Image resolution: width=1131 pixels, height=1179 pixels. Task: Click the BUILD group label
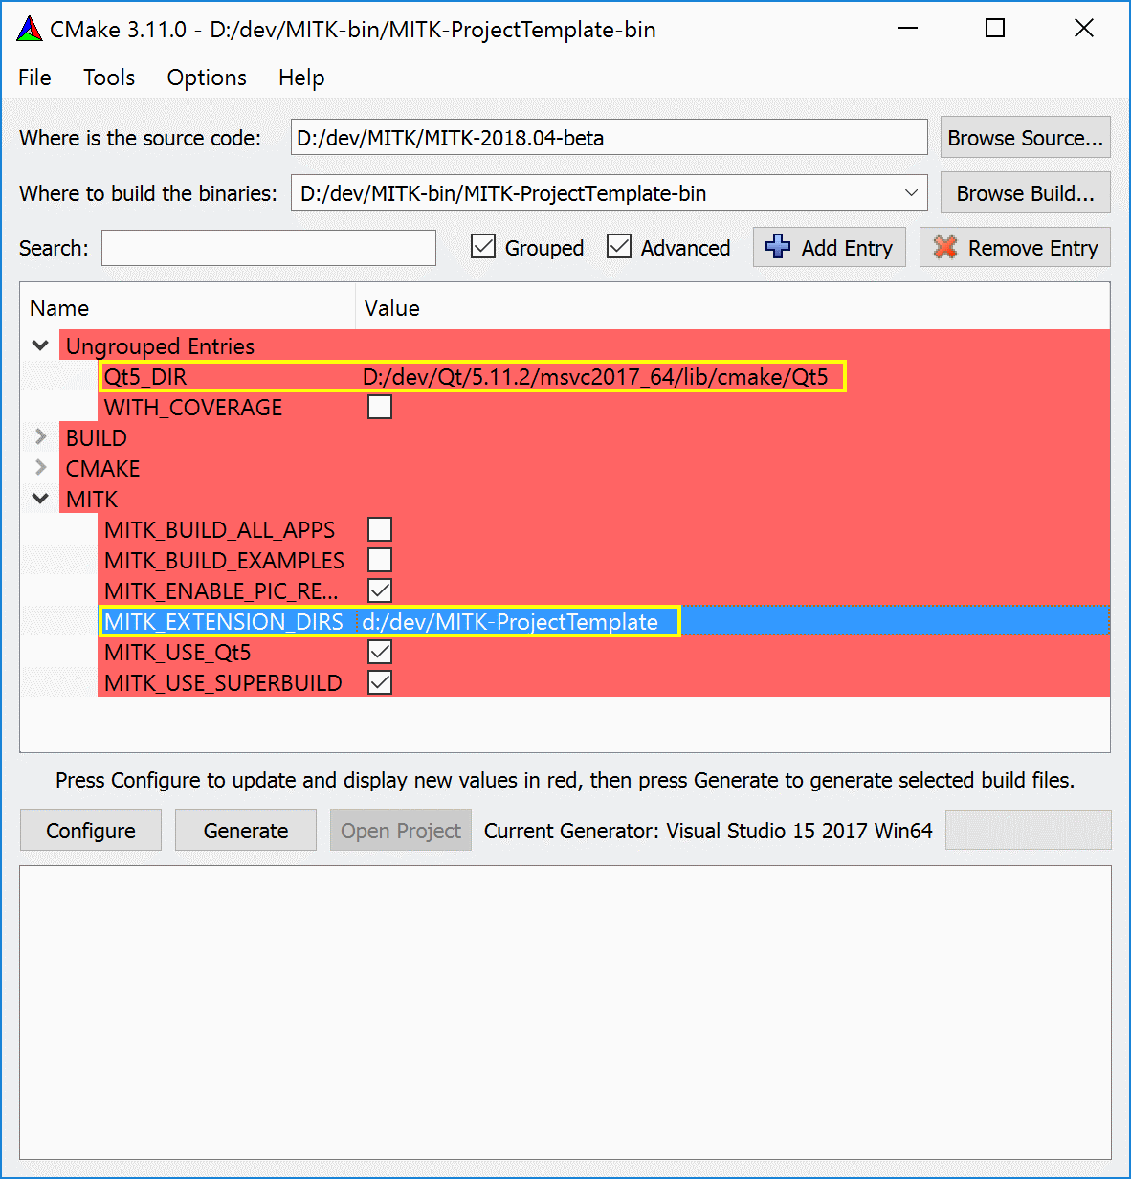(97, 438)
